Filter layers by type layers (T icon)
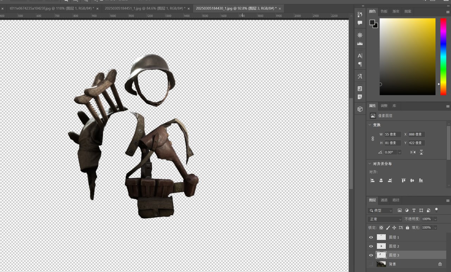Image resolution: width=451 pixels, height=272 pixels. click(x=414, y=210)
